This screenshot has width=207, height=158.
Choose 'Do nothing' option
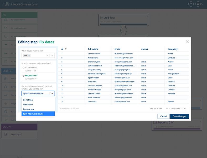28,100
